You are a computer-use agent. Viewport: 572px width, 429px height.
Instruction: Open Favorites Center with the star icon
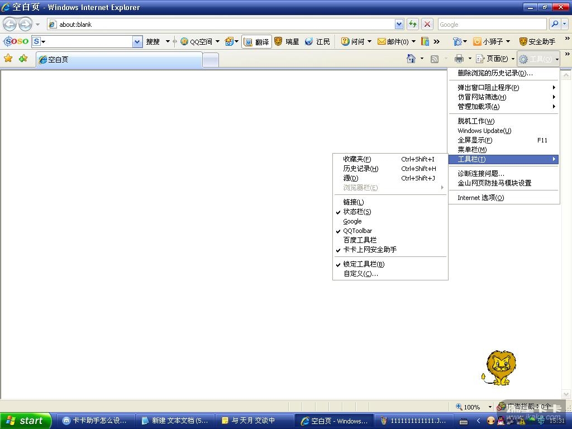pos(8,59)
